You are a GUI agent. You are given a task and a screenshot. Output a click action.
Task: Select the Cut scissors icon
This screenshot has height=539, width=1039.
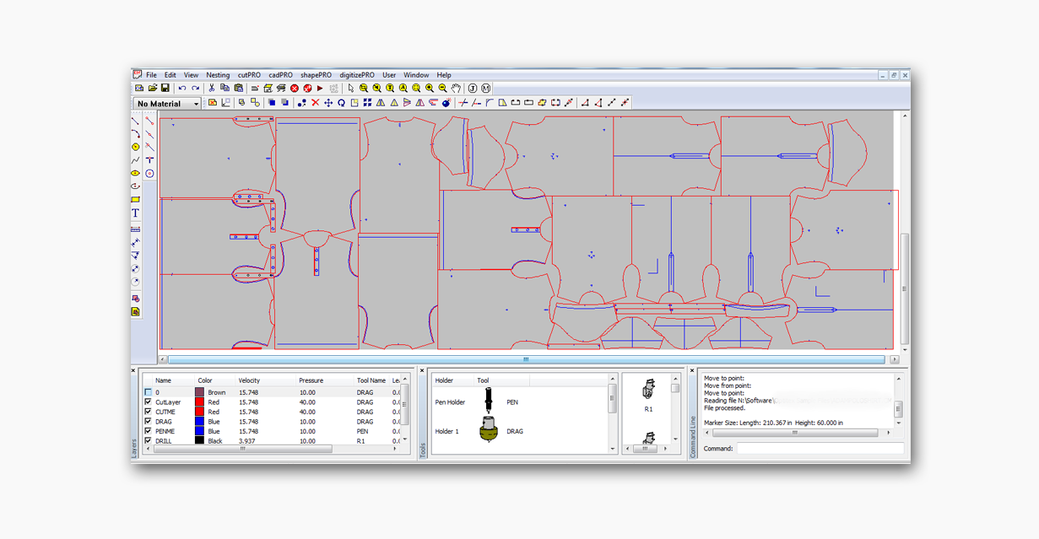click(212, 89)
